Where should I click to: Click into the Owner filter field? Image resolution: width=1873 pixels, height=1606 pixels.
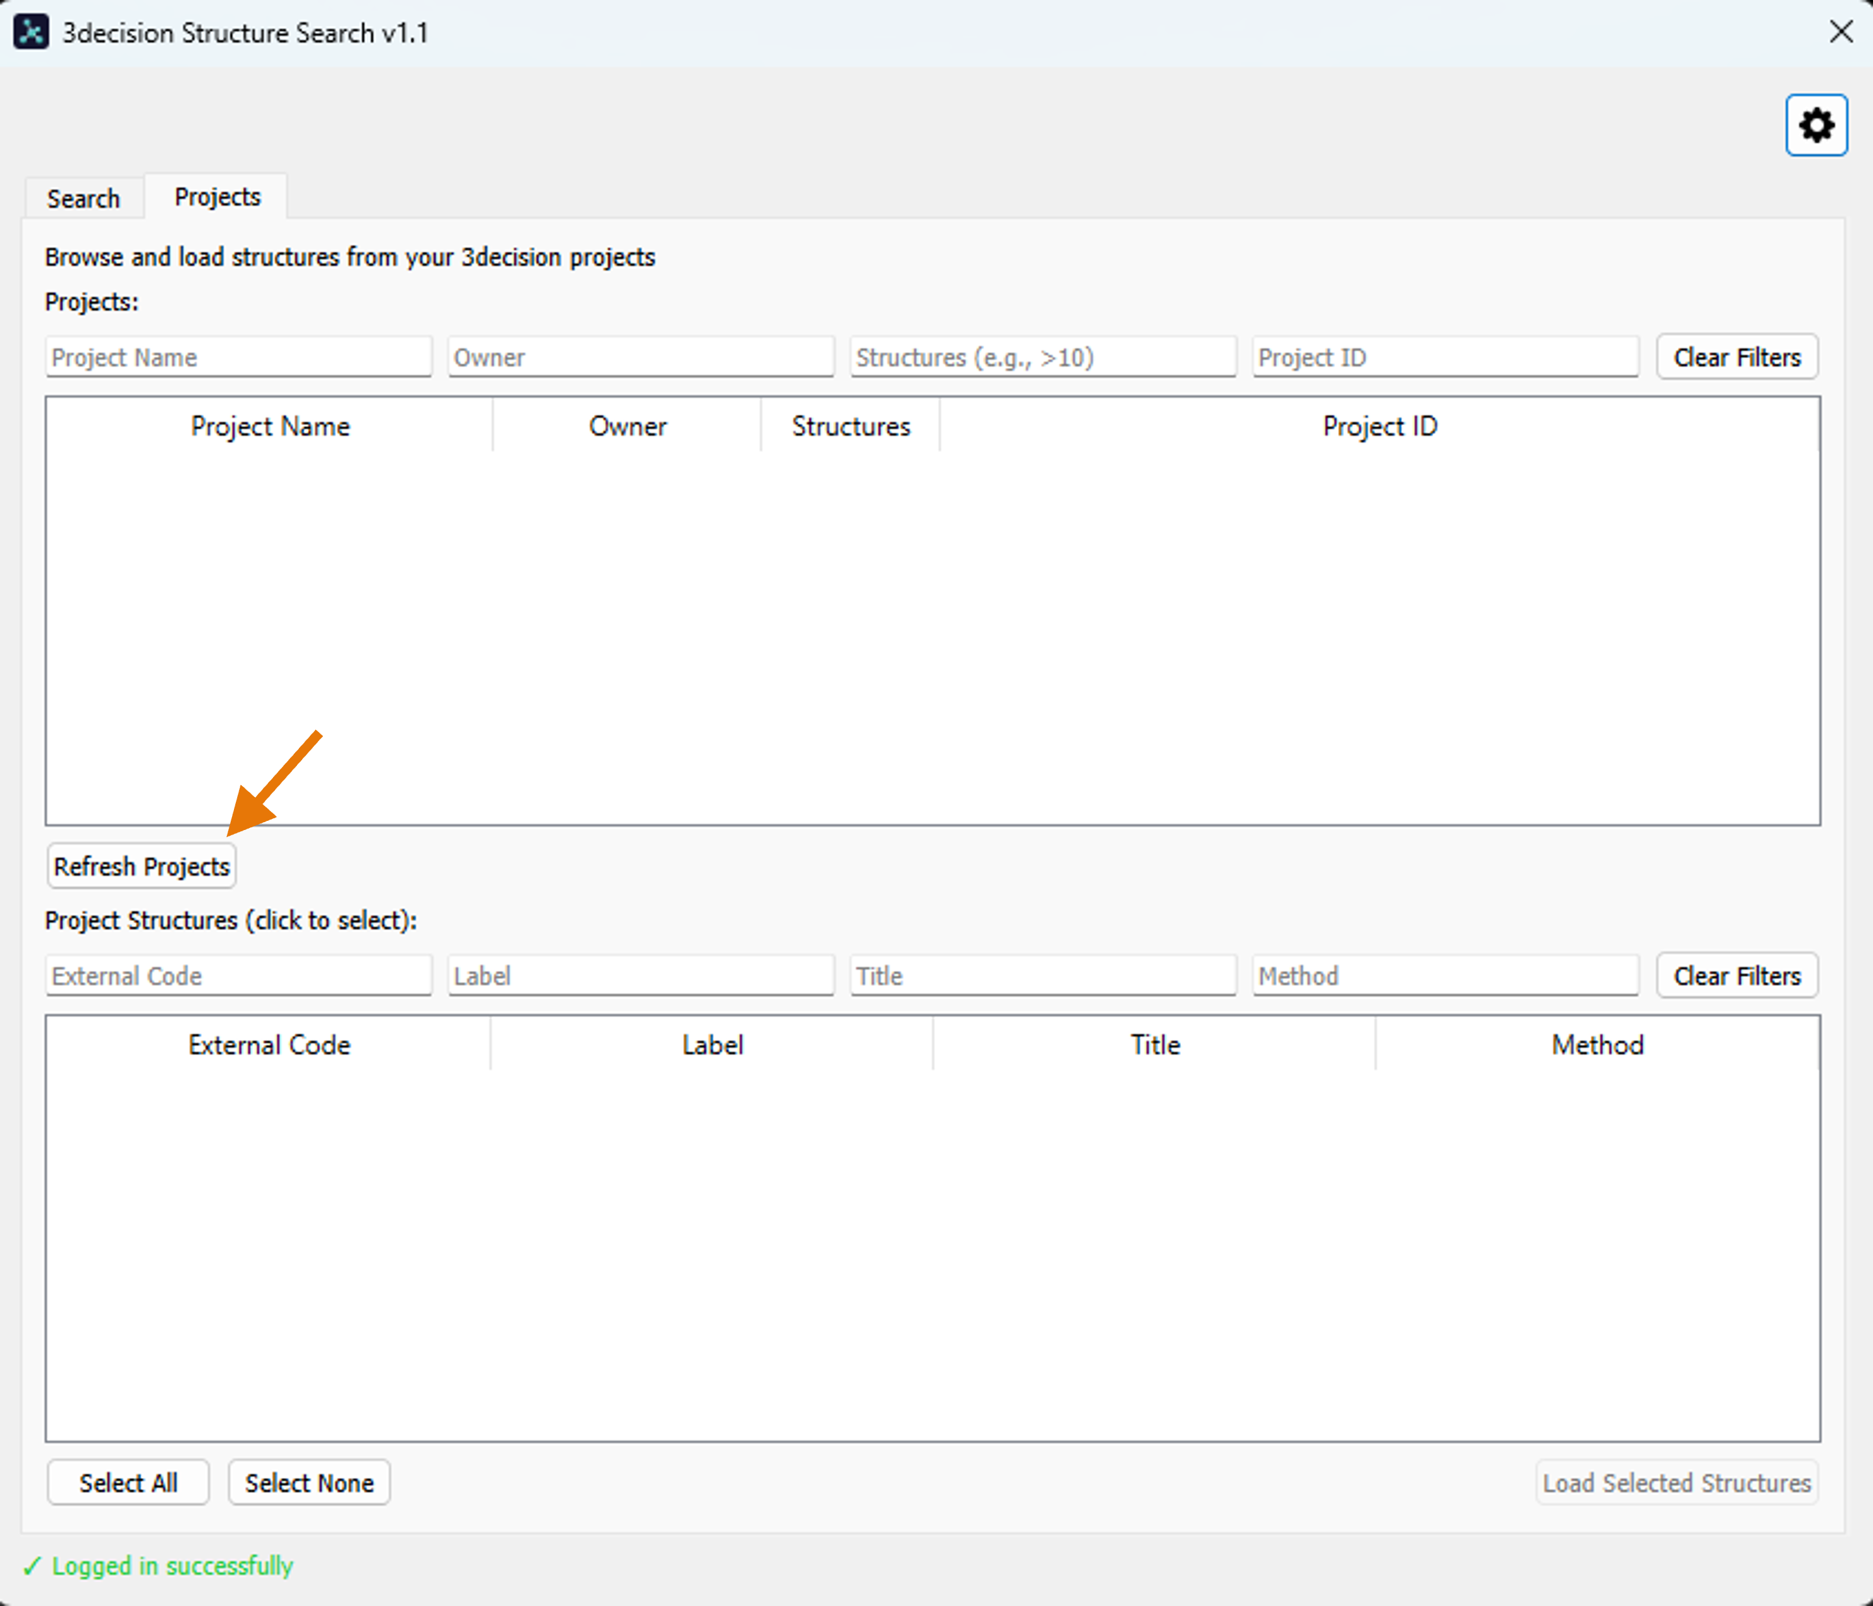[x=640, y=357]
